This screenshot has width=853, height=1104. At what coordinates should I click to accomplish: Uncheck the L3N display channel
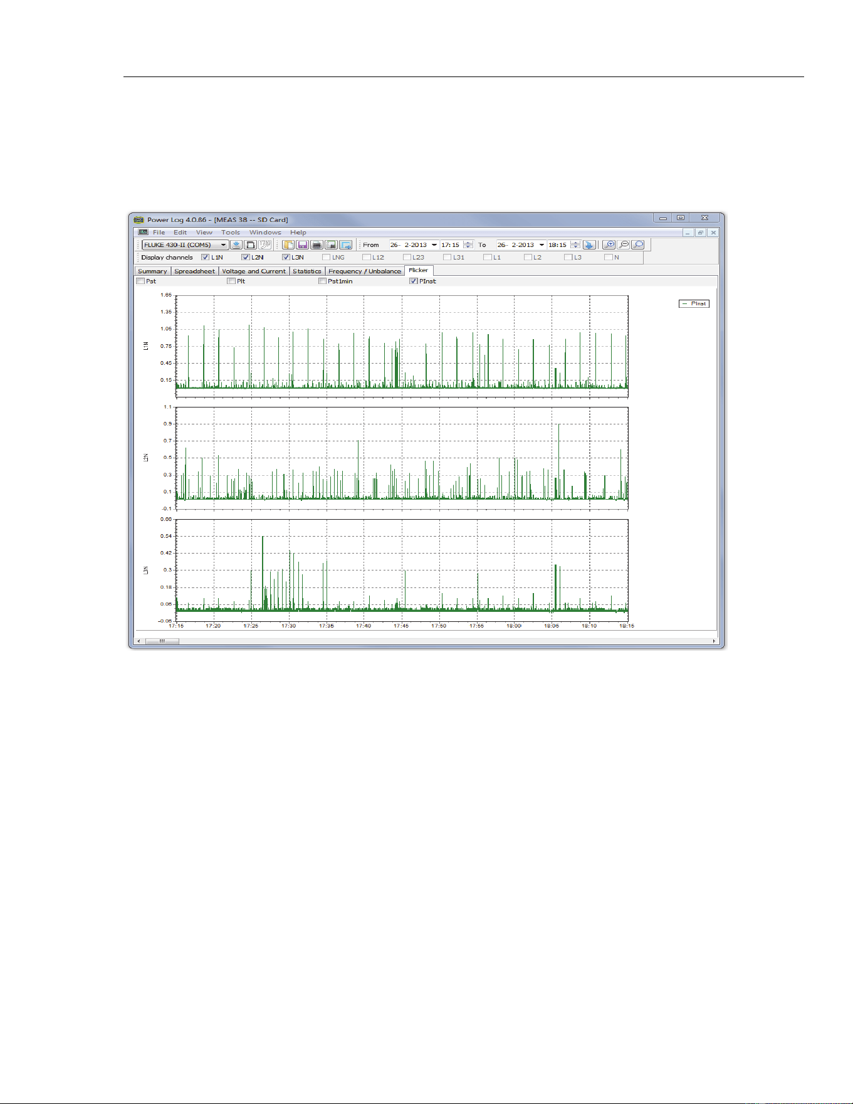point(286,257)
